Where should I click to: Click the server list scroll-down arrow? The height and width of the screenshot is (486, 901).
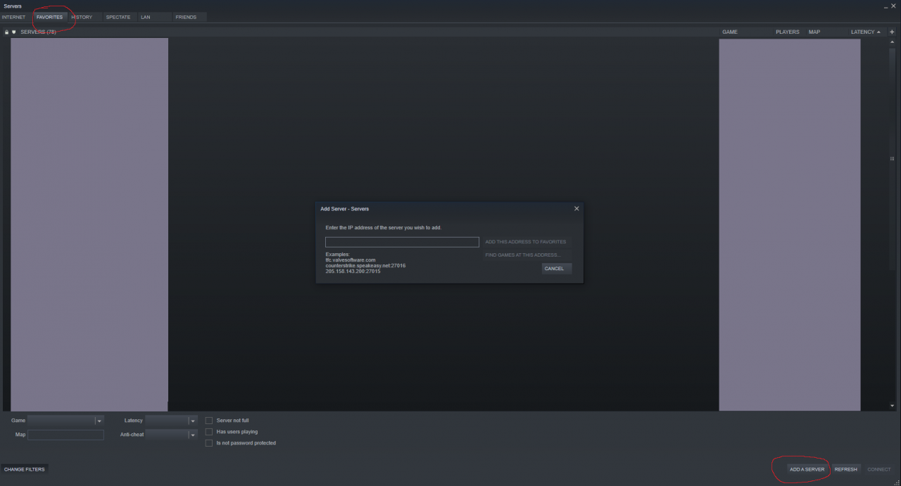pyautogui.click(x=893, y=406)
